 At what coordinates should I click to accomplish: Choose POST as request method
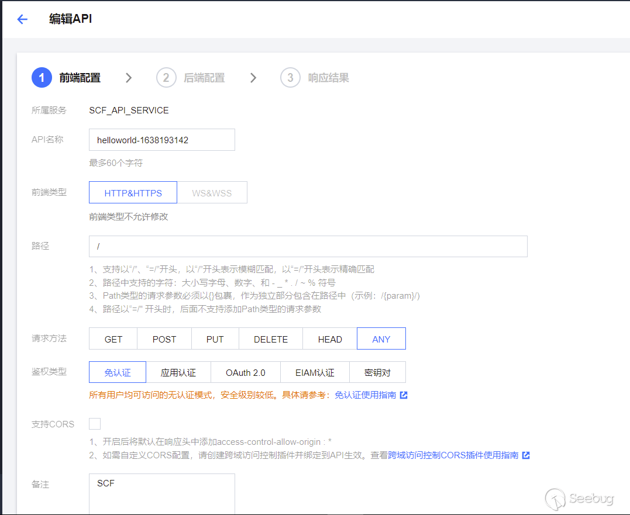164,339
